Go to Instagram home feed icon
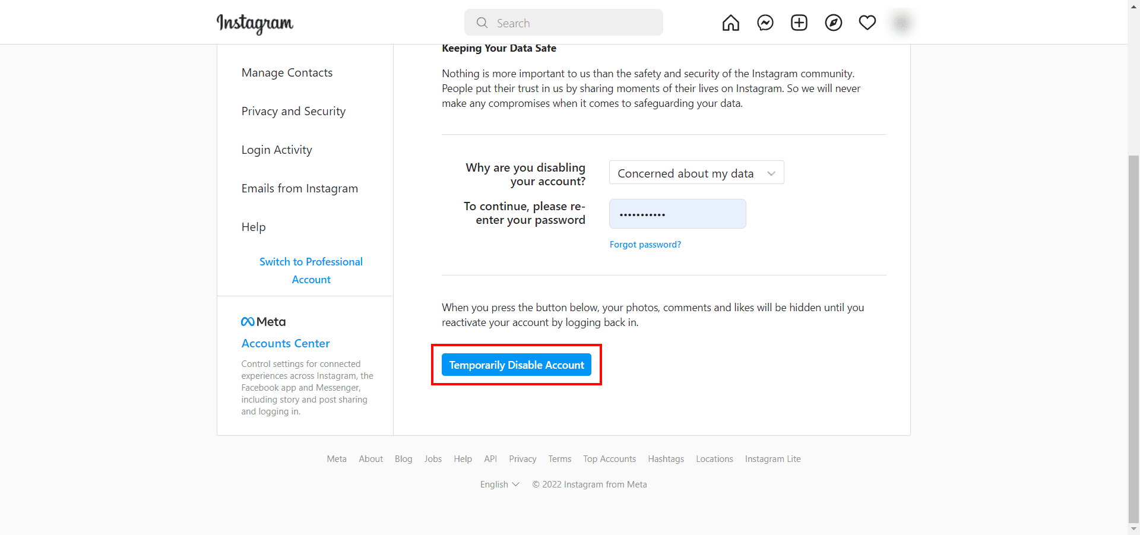1140x535 pixels. [x=730, y=23]
